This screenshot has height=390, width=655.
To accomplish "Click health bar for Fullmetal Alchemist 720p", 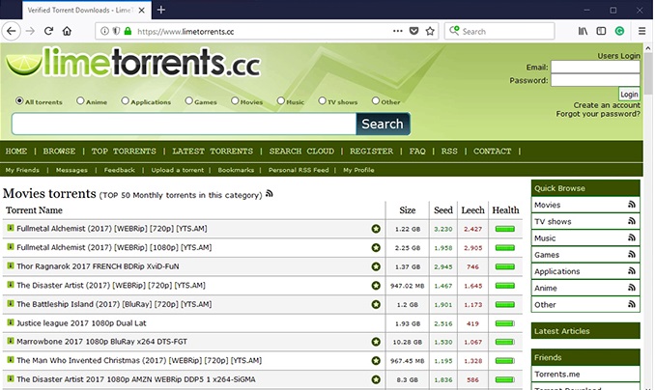I will pyautogui.click(x=504, y=229).
